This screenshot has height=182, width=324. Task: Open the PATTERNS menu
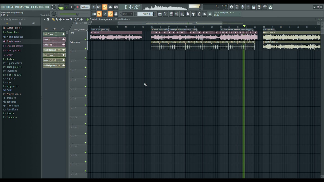[x=19, y=7]
